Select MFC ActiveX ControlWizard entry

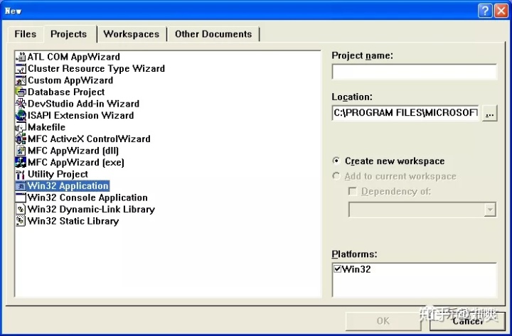click(x=89, y=139)
